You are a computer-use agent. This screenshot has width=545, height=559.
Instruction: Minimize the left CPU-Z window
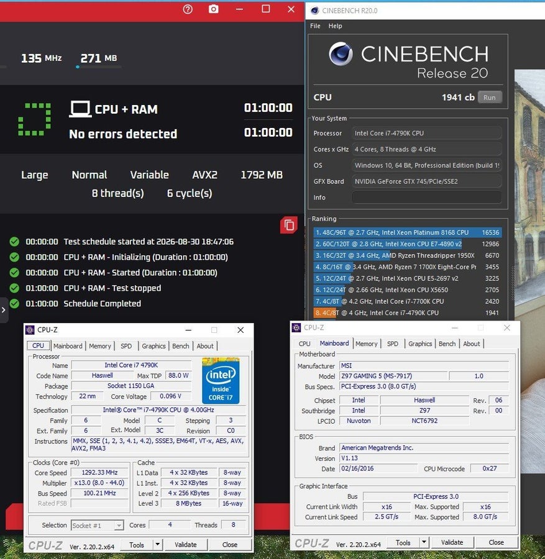click(188, 330)
